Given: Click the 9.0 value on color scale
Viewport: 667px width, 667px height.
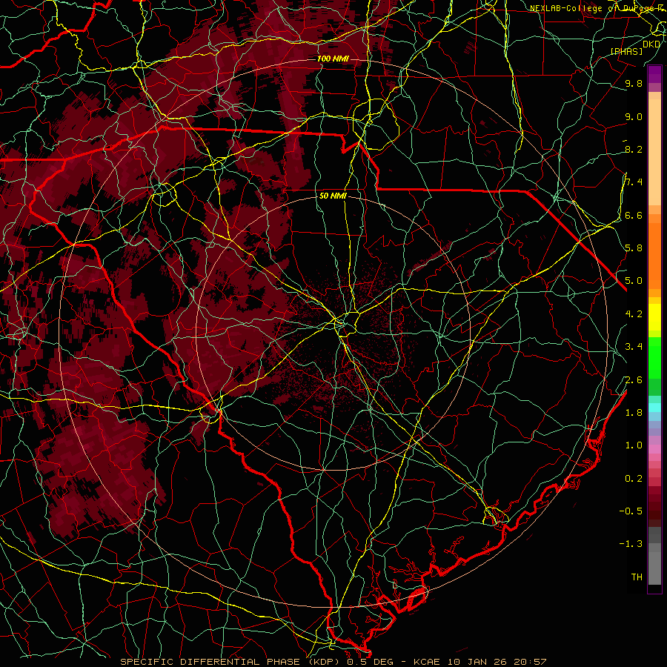Looking at the screenshot, I should 634,116.
